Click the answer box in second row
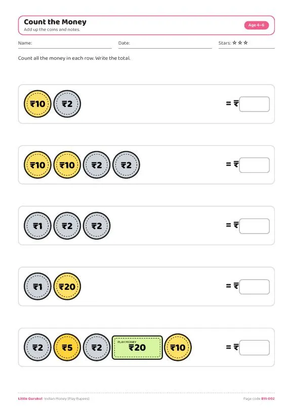 (x=255, y=165)
